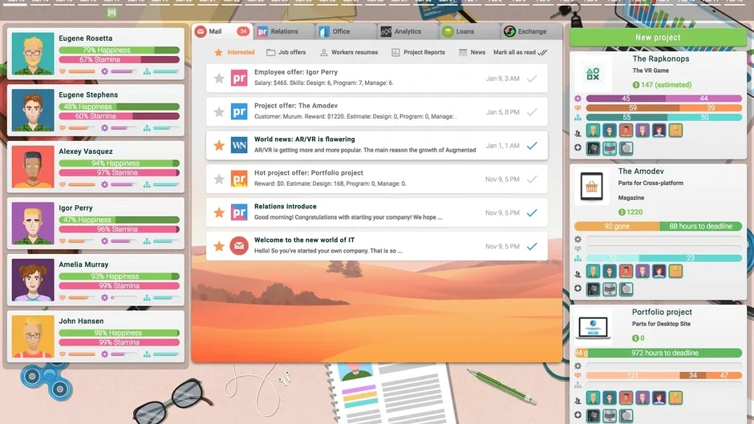Click first worker avatar in The Rapkonops
The height and width of the screenshot is (424, 754).
(x=593, y=131)
